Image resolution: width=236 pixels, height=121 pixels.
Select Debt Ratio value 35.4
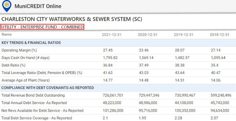[215, 65]
